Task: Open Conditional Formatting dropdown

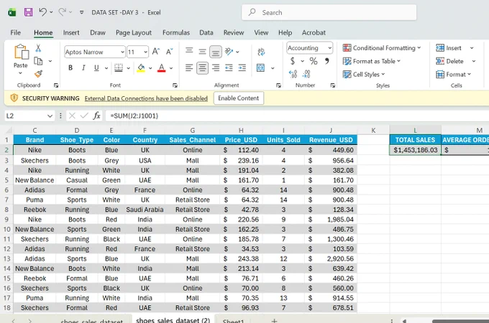Action: coord(382,48)
